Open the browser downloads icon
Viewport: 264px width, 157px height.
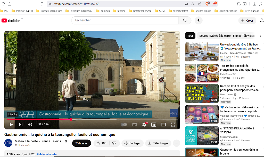tap(254, 4)
